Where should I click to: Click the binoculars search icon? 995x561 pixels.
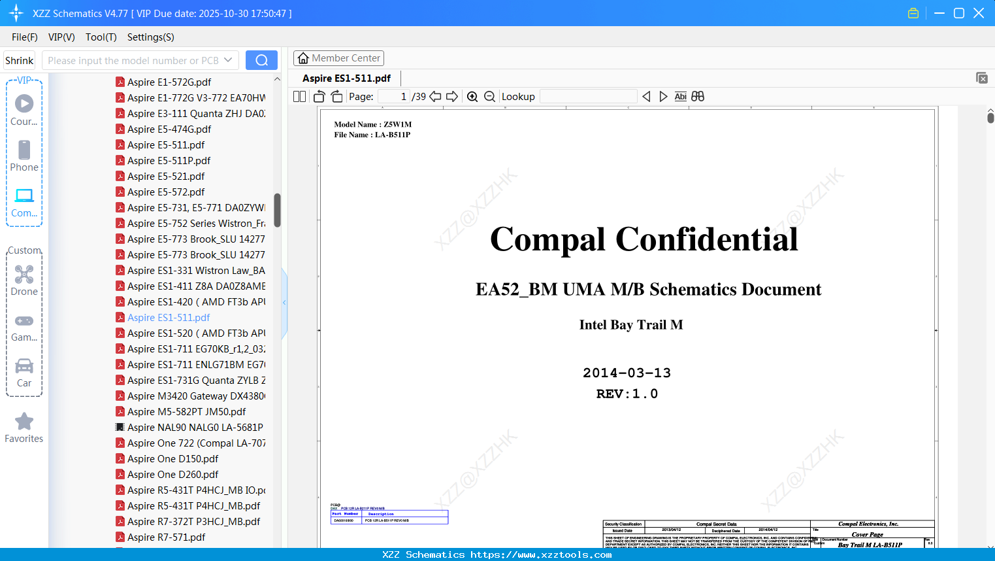698,97
